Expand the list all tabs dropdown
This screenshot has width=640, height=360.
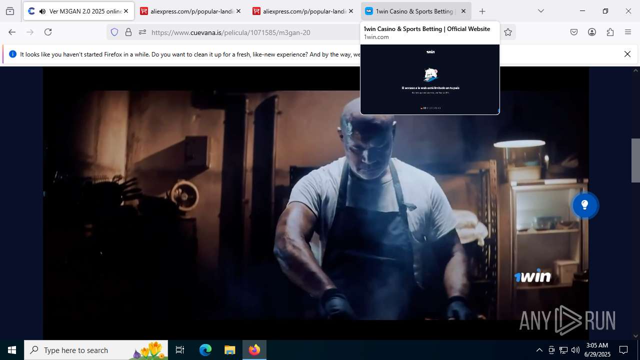(540, 11)
